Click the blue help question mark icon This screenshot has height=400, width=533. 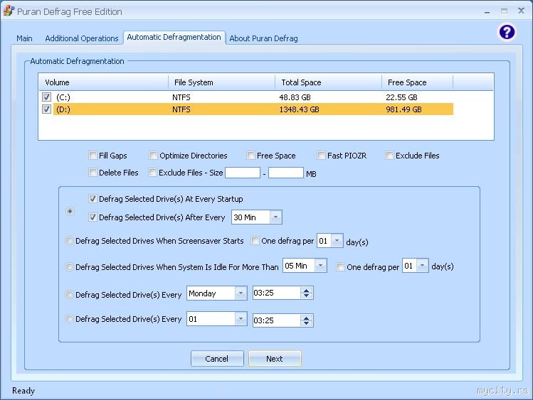507,32
